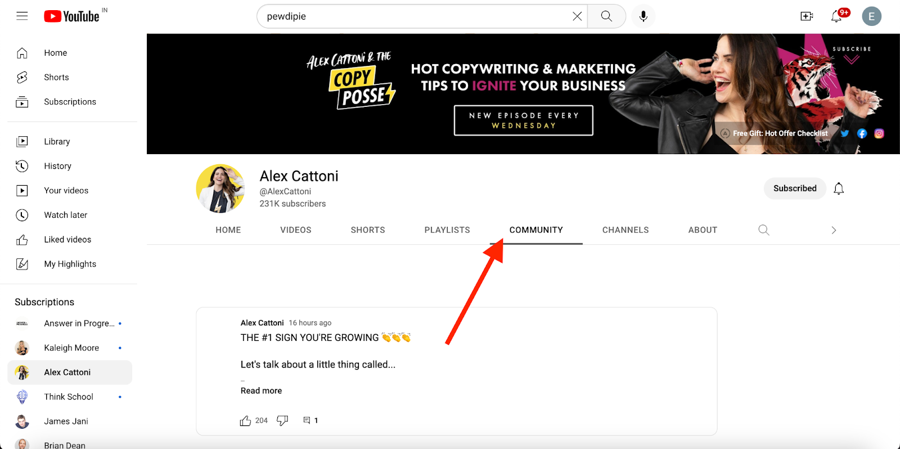Toggle the channel notification bell
900x449 pixels.
(839, 188)
